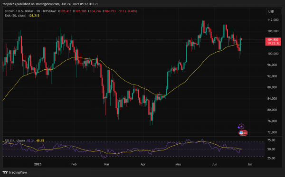Select the RSI (14, close) indicator legend
Screen dimensions: 285x177
pyautogui.click(x=15, y=140)
